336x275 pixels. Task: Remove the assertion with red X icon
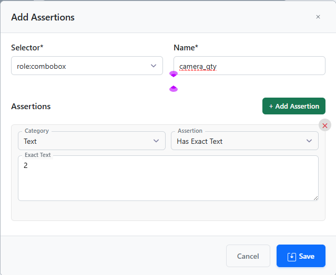[325, 125]
